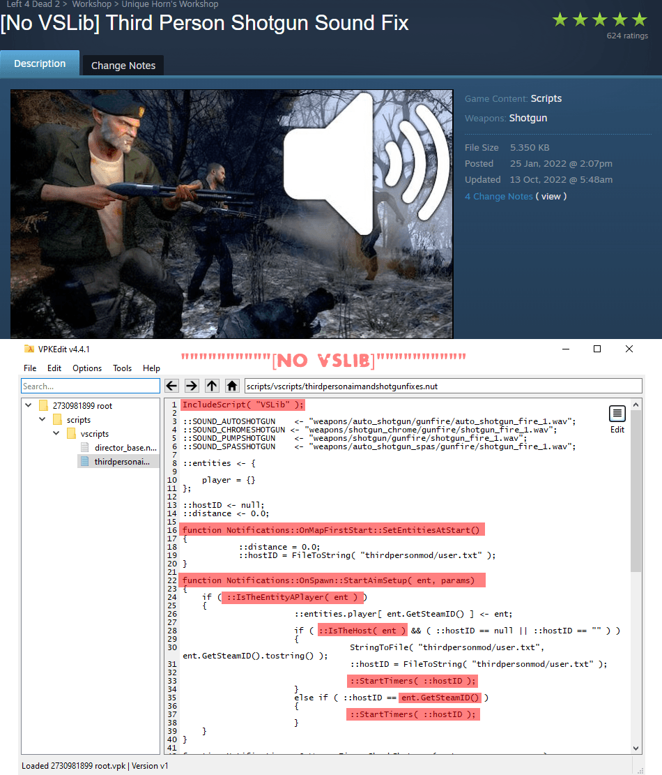
Task: Go up one directory with the up arrow
Action: click(x=213, y=386)
